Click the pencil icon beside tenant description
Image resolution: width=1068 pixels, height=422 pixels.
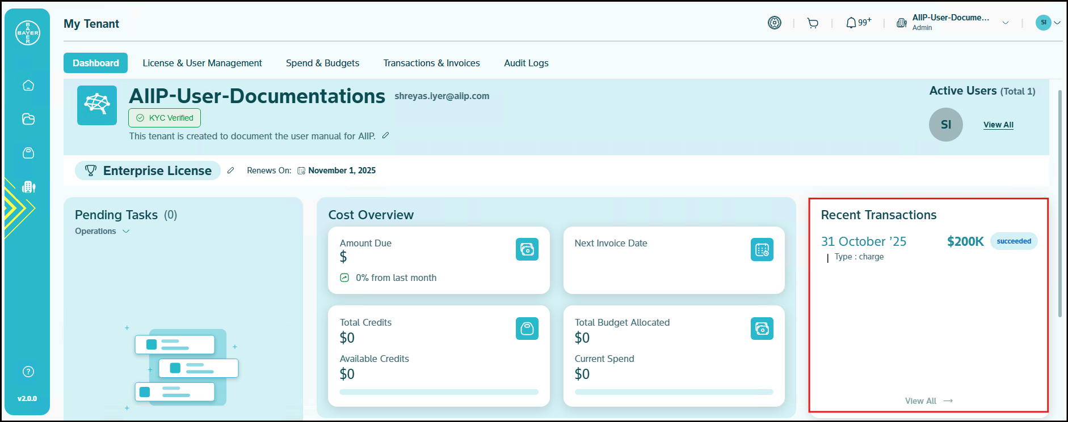385,135
